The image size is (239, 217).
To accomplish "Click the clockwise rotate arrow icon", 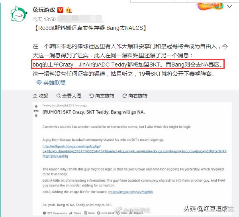I will pos(125,96).
